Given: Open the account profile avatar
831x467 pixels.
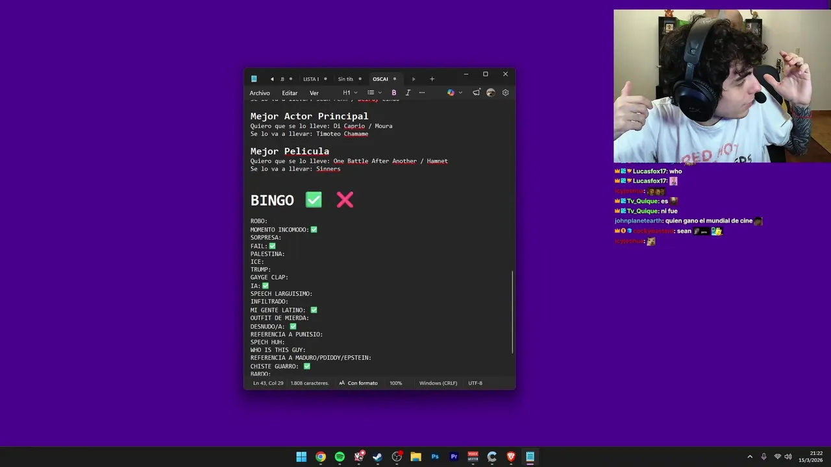Looking at the screenshot, I should [491, 93].
